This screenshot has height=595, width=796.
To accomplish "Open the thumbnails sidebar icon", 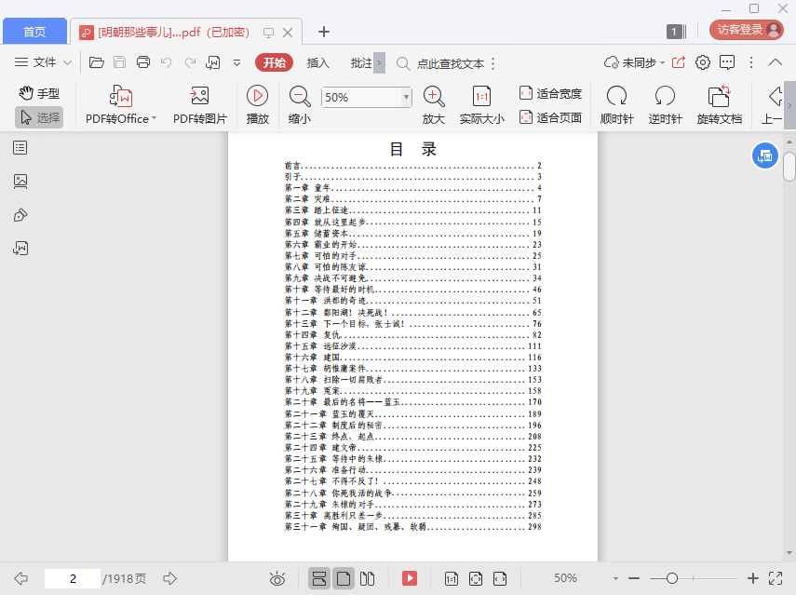I will (x=20, y=182).
